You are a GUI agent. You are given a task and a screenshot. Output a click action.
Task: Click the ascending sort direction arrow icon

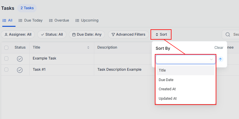coord(220,59)
